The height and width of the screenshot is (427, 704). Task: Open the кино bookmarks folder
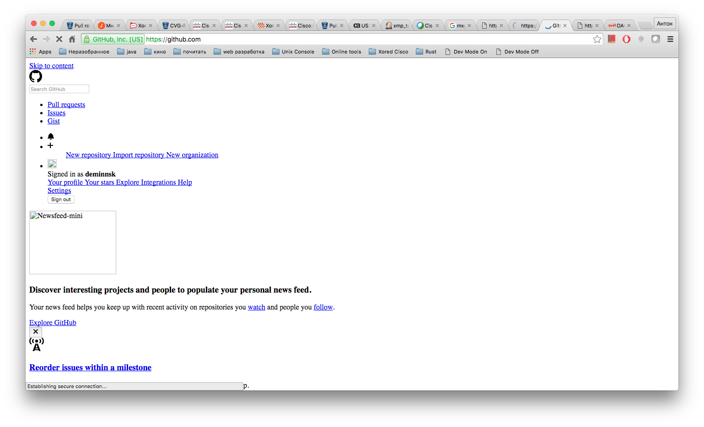pyautogui.click(x=155, y=52)
